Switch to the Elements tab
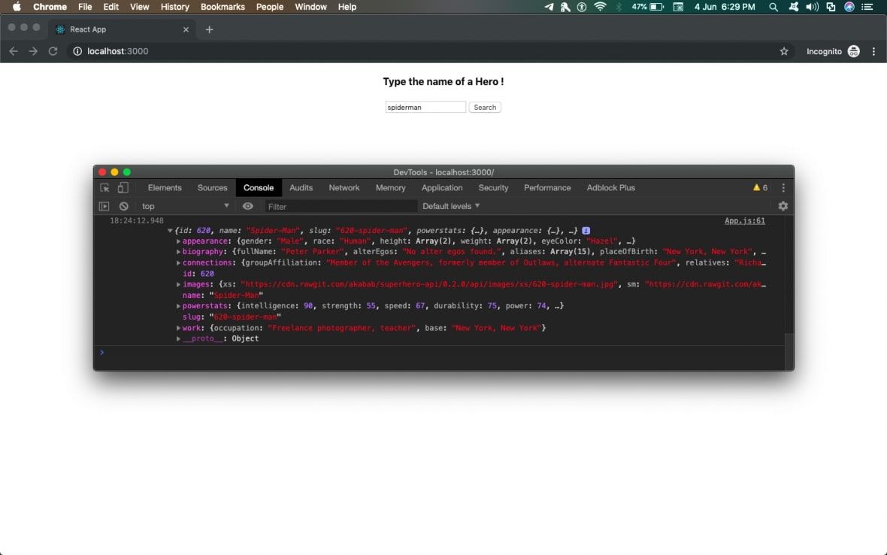The height and width of the screenshot is (555, 887). coord(165,188)
